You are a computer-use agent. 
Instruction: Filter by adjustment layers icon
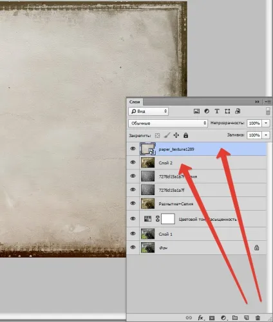(x=207, y=111)
